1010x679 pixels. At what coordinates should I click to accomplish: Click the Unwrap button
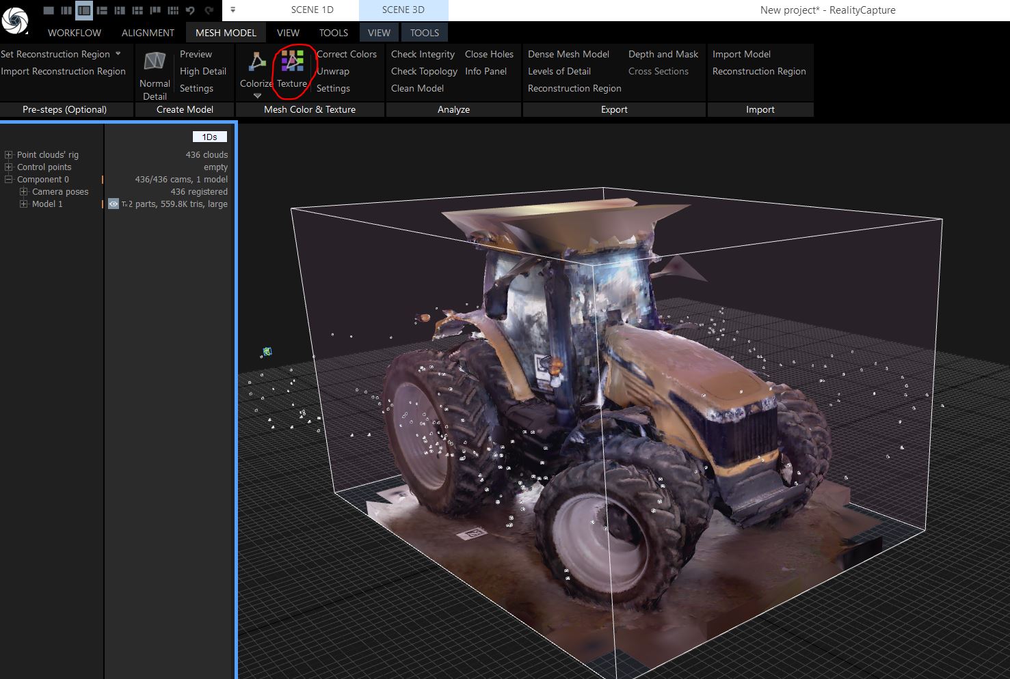tap(333, 71)
